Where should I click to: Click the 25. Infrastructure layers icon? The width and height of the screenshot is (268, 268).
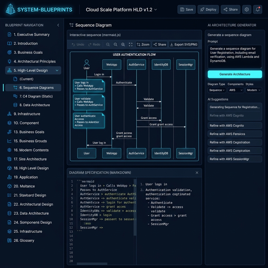tap(10, 231)
